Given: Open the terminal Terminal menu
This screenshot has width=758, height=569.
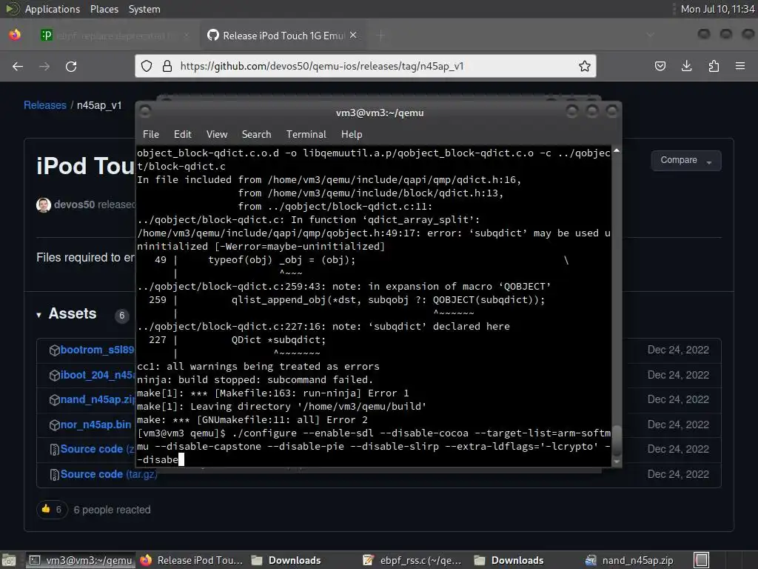Looking at the screenshot, I should tap(306, 135).
